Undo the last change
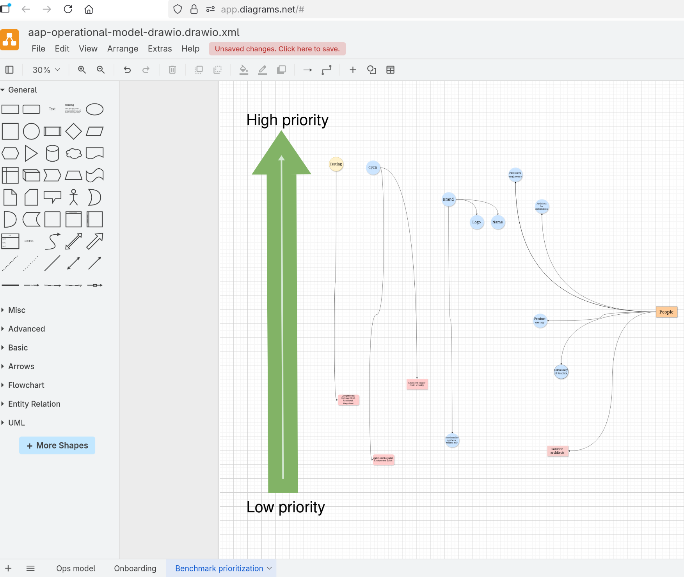This screenshot has height=577, width=684. tap(127, 70)
